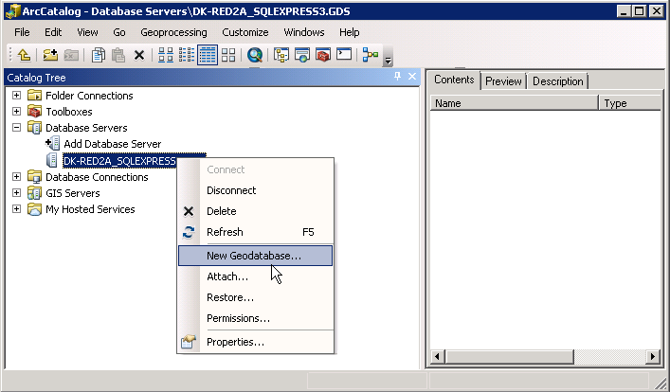Expand the Toolboxes node
670x392 pixels.
(x=16, y=111)
